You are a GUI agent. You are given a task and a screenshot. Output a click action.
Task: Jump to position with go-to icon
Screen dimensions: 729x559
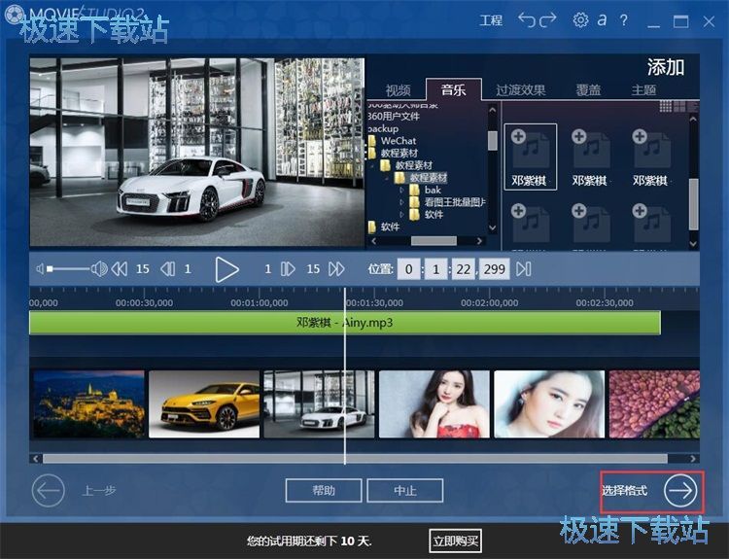coord(524,268)
